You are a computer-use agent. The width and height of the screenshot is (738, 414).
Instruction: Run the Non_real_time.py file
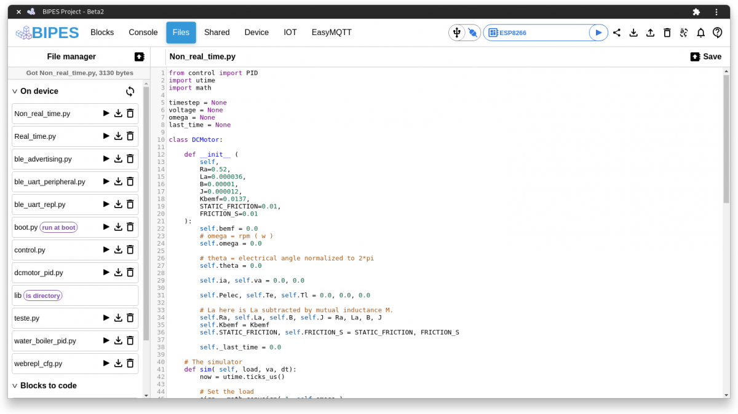(x=105, y=113)
